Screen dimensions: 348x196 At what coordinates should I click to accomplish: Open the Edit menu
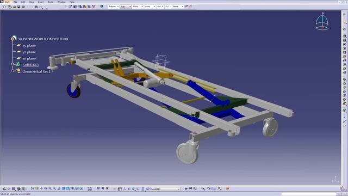click(x=23, y=2)
